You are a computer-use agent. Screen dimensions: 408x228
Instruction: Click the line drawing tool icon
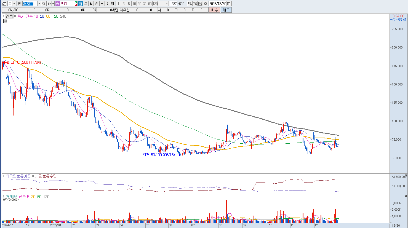coord(195,4)
